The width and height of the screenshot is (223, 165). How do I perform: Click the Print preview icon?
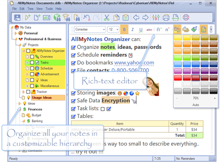(176, 18)
